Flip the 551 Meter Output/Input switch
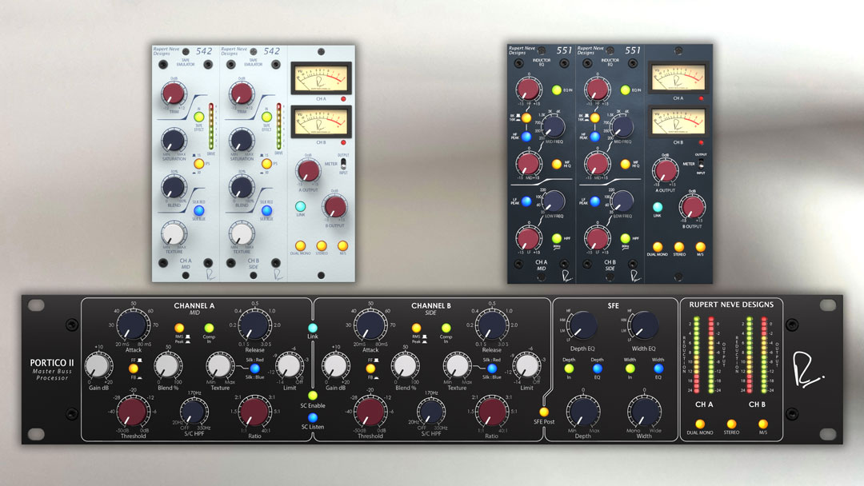The height and width of the screenshot is (486, 864). [701, 164]
